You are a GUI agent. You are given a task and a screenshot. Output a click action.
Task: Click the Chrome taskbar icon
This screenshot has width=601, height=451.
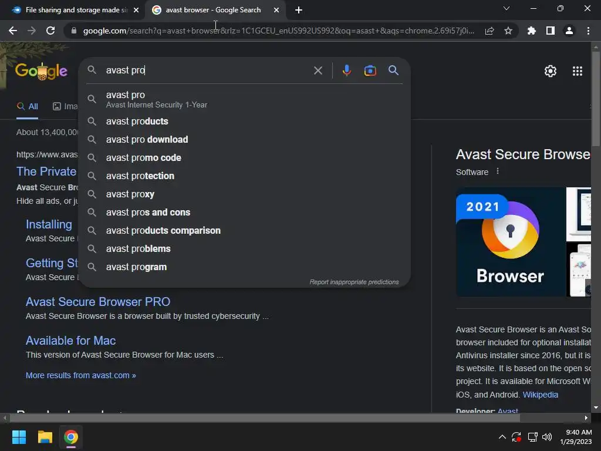71,437
